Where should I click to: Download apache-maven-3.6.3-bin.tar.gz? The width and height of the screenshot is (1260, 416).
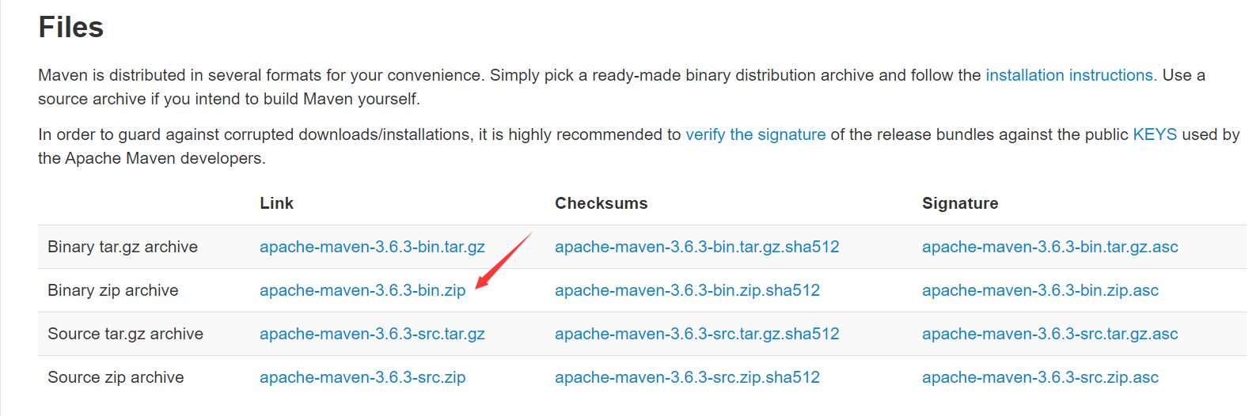coord(372,247)
